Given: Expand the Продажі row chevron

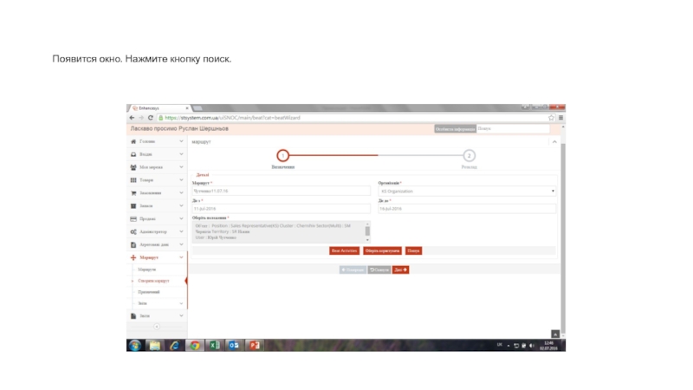Looking at the screenshot, I should pyautogui.click(x=181, y=219).
